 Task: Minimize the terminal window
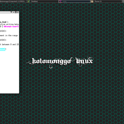click(x=14, y=12)
